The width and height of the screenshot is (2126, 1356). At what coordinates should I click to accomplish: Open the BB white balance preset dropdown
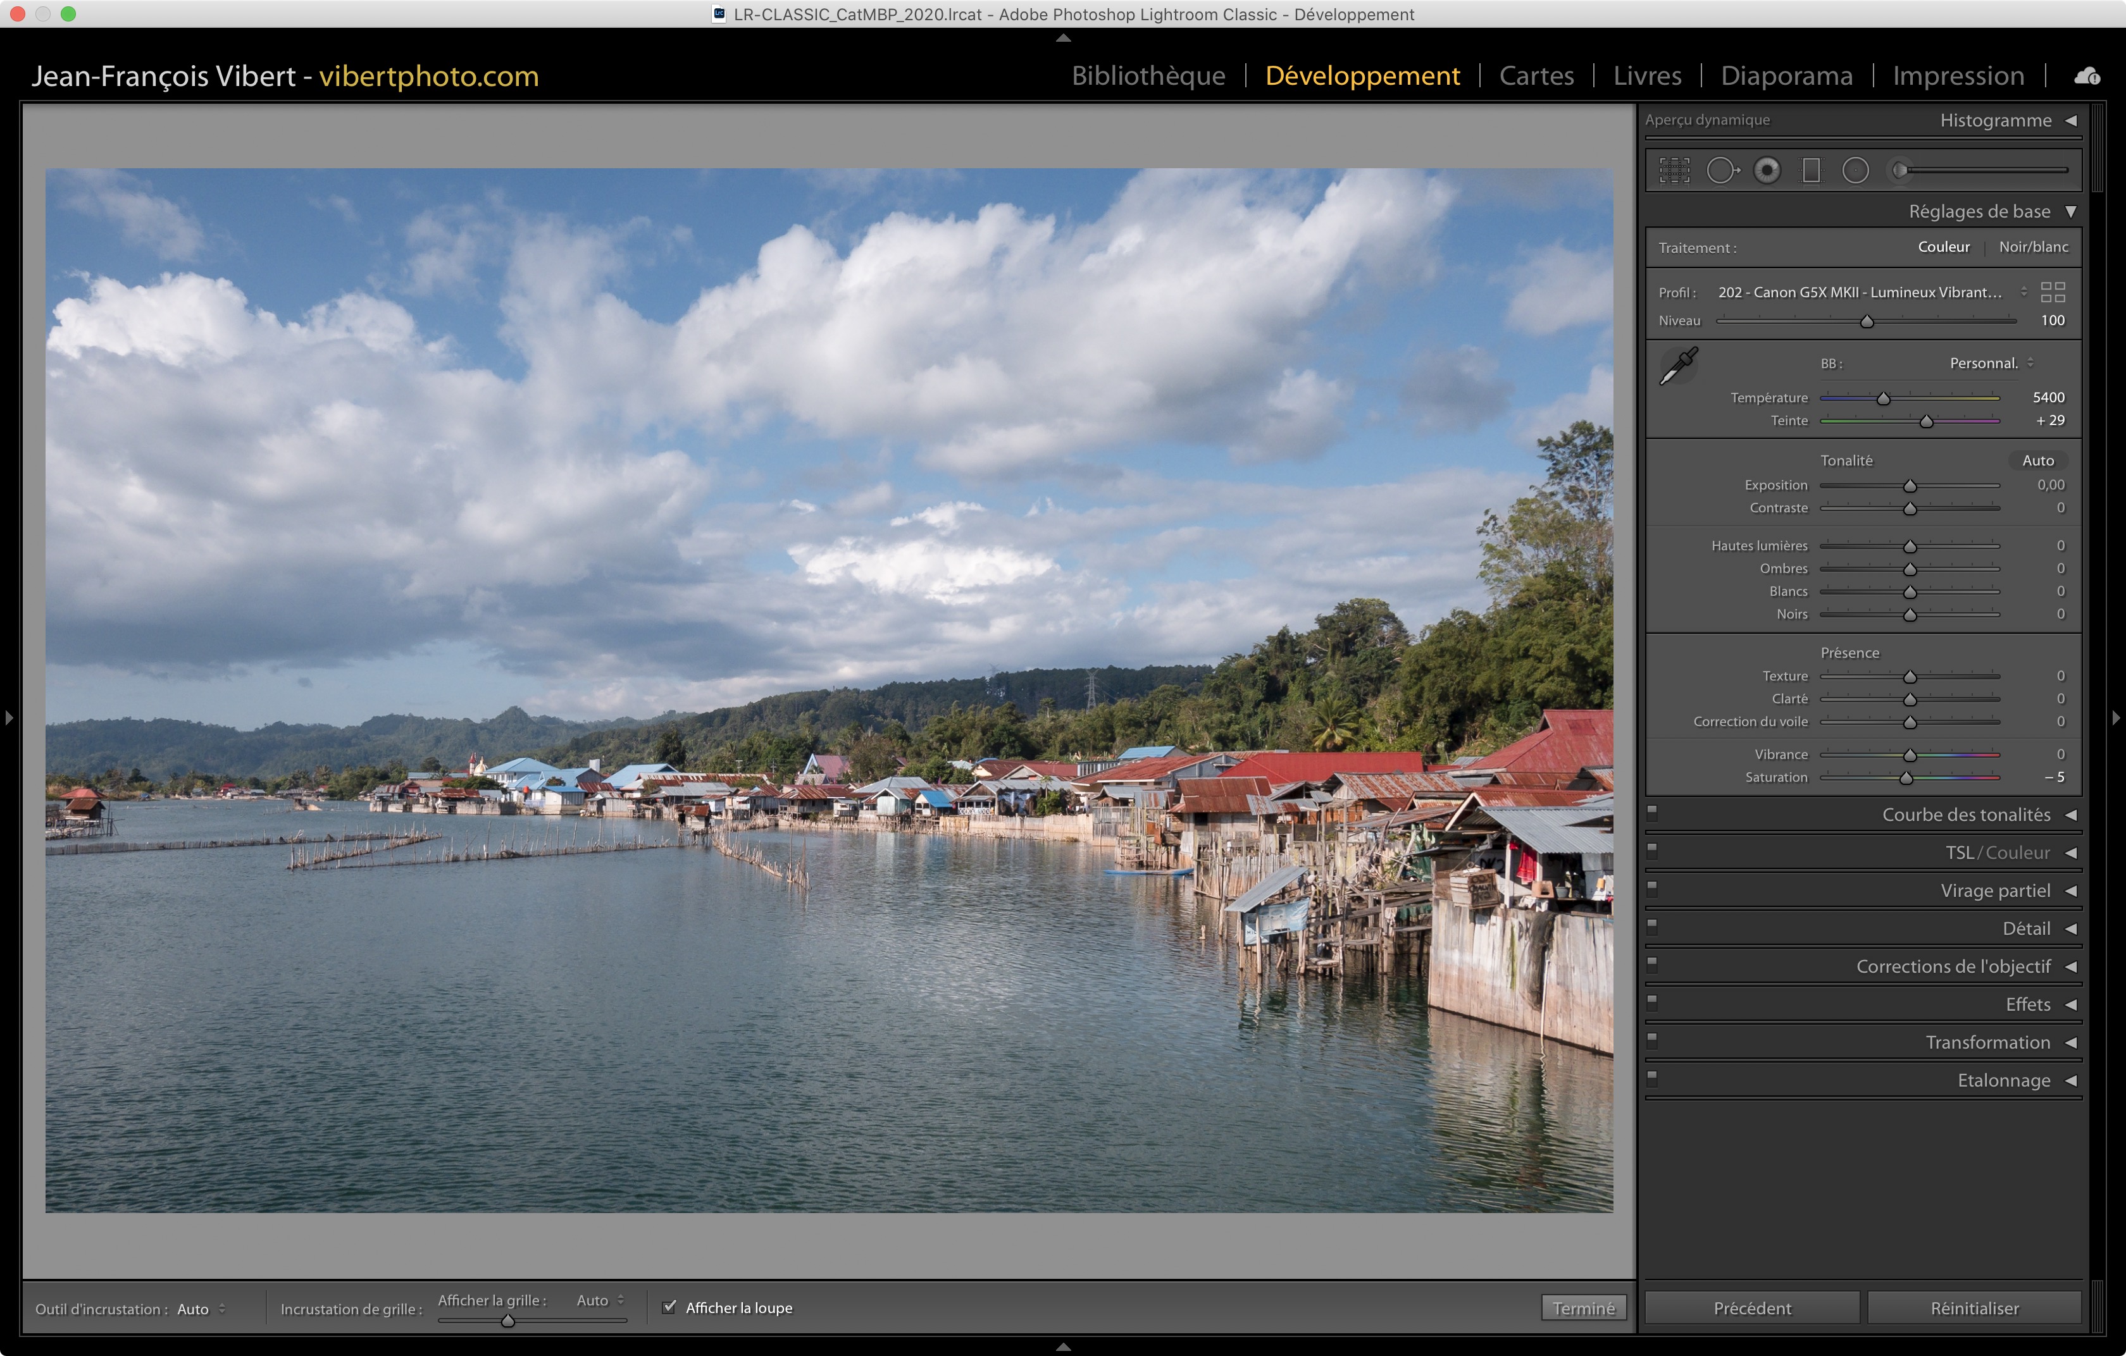(1992, 364)
